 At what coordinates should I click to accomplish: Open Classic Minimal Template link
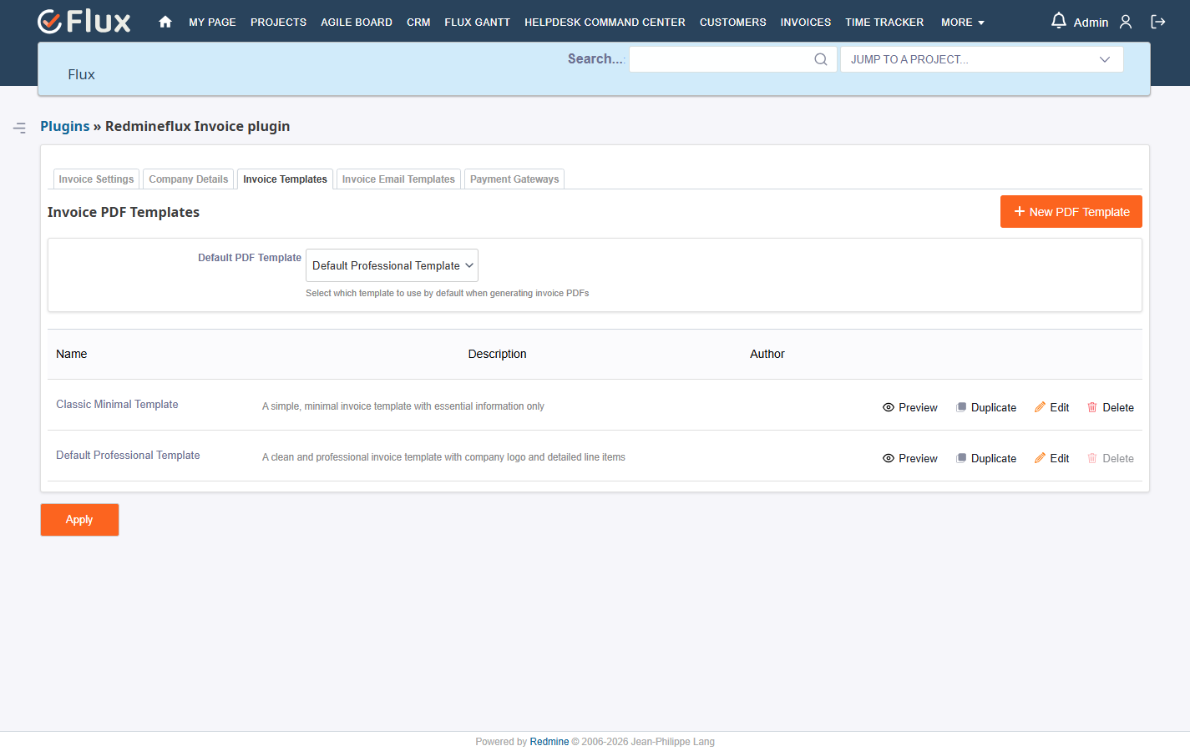coord(117,405)
